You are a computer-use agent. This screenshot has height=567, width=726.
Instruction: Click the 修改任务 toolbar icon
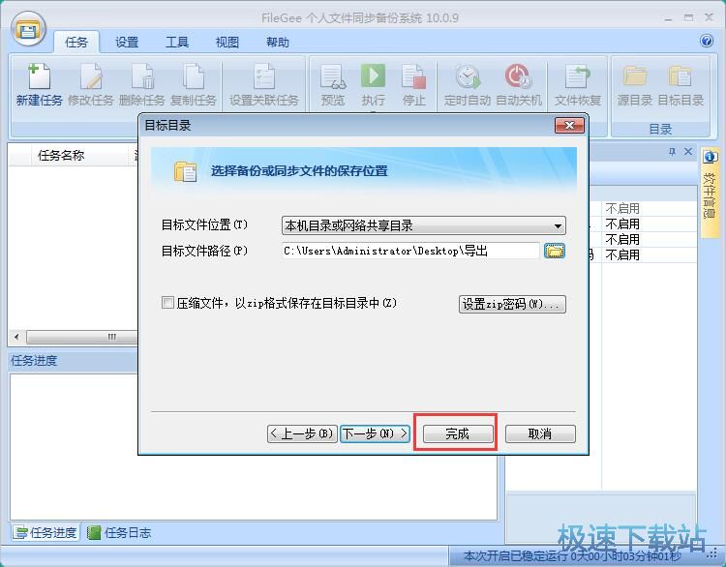pos(90,76)
